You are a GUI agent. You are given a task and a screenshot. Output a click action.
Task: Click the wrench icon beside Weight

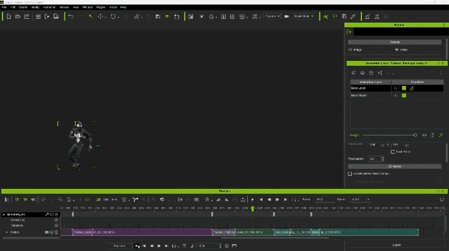(x=441, y=135)
